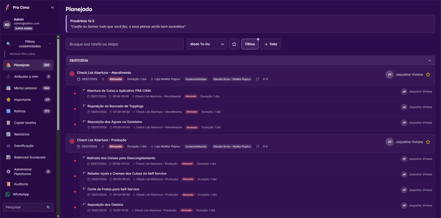Collapse the 28/07/2026 date group chevron
The width and height of the screenshot is (441, 218).
[429, 61]
